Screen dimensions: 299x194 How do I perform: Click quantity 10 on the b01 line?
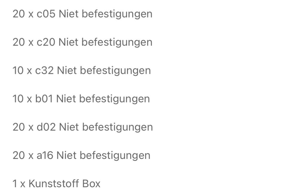pos(18,99)
